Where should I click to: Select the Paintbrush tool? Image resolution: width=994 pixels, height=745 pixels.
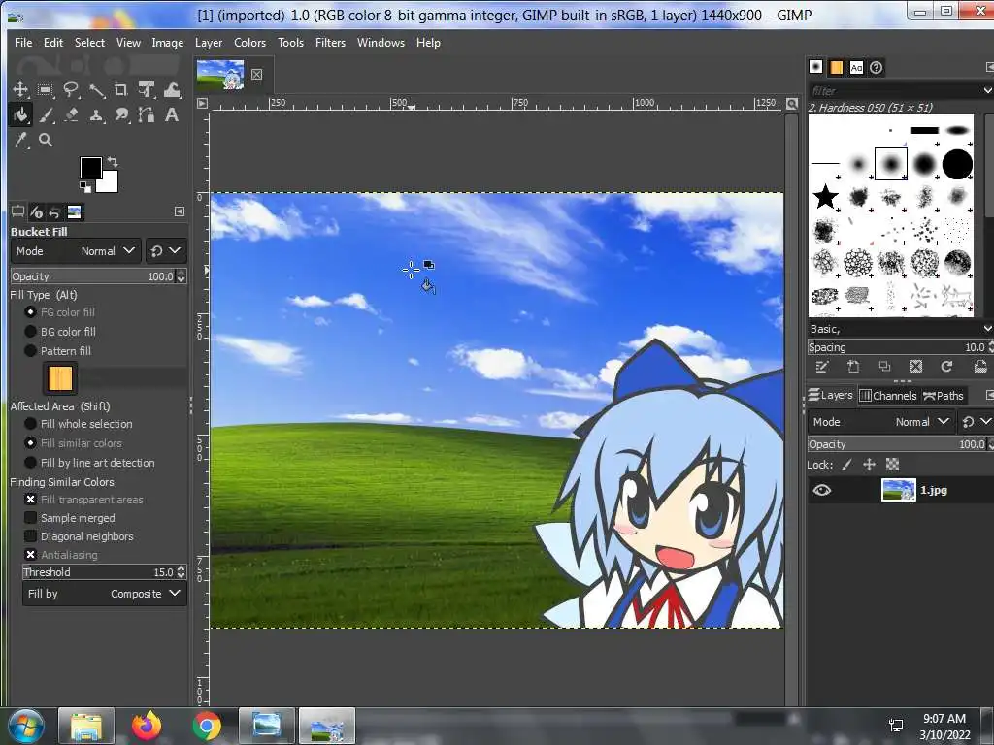click(45, 115)
